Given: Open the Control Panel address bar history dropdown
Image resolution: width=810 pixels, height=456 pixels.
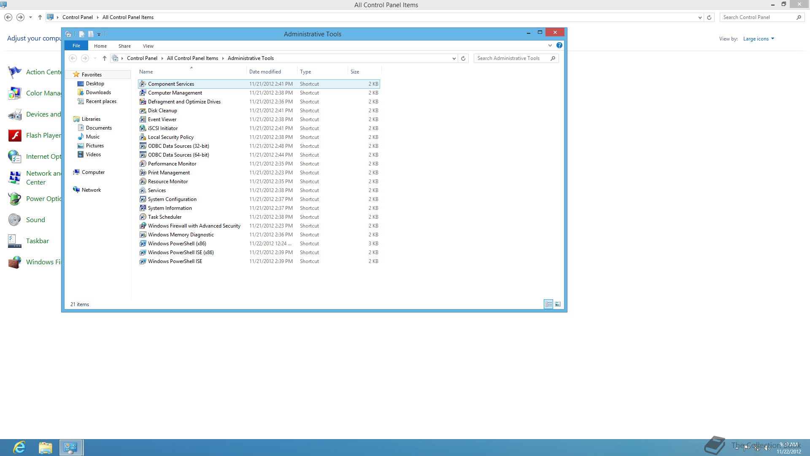Looking at the screenshot, I should coord(700,17).
